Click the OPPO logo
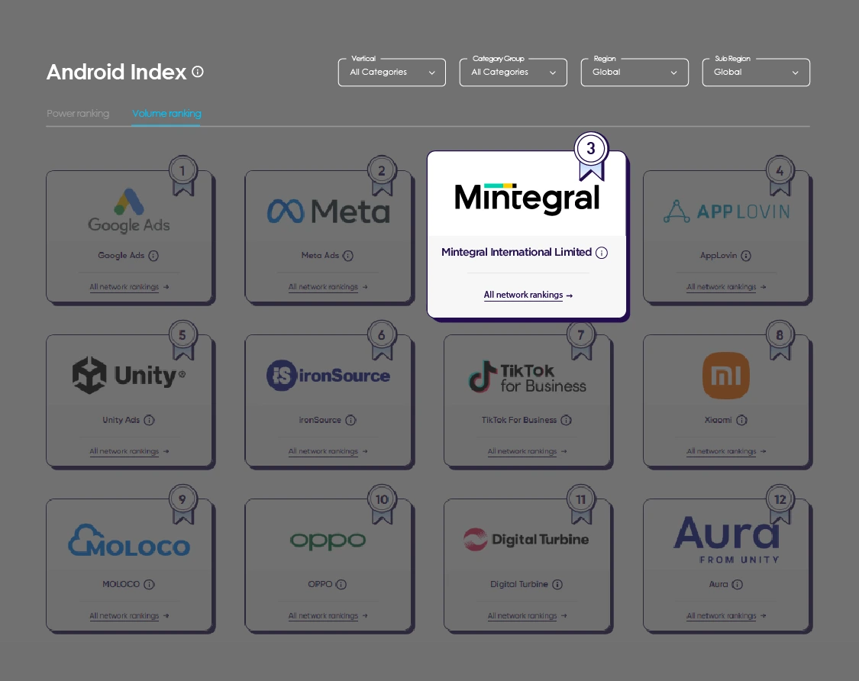Image resolution: width=859 pixels, height=681 pixels. coord(328,541)
